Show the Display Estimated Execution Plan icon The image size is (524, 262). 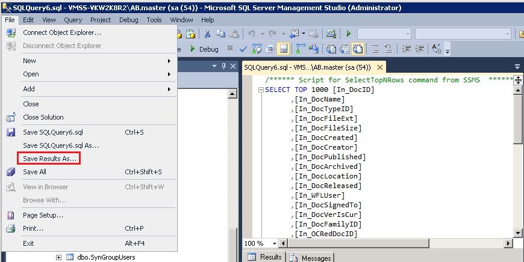pos(257,49)
